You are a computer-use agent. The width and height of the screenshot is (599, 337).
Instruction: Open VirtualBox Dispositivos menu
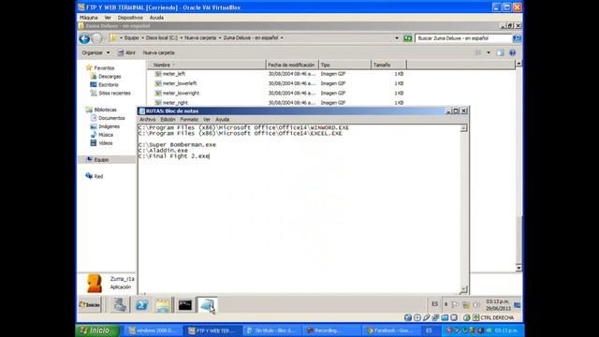(x=130, y=18)
